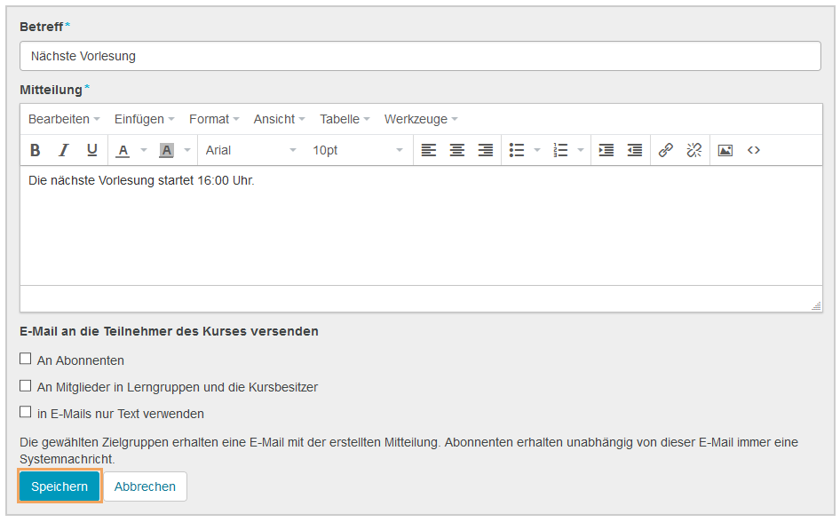The image size is (840, 522).
Task: Apply italic formatting to the message text
Action: [63, 149]
